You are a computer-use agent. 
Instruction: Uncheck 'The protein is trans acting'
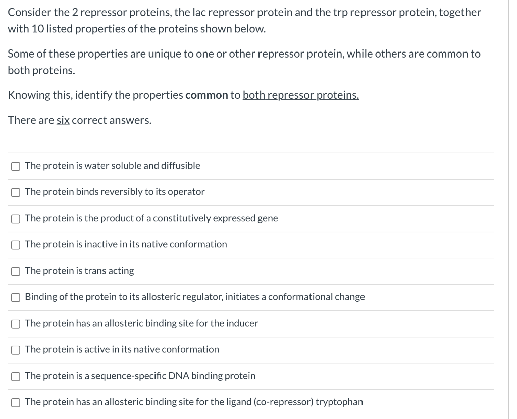pyautogui.click(x=15, y=271)
